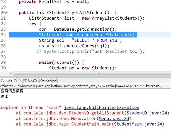This screenshot has width=171, height=131.
Task: Follow the StudentD.java:24 stack trace link
Action: [x=147, y=113]
